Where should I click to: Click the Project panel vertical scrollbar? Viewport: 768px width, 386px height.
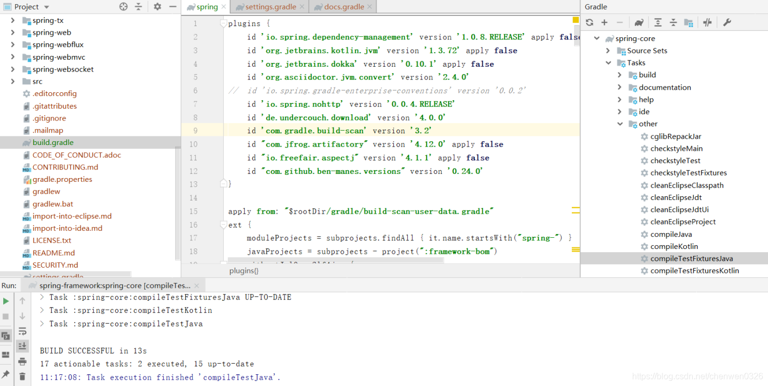(x=178, y=203)
